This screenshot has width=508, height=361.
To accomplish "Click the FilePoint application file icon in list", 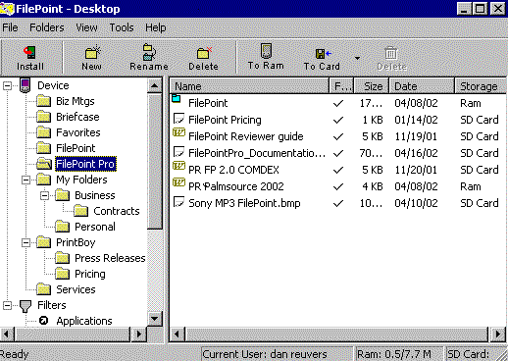I will (x=177, y=99).
